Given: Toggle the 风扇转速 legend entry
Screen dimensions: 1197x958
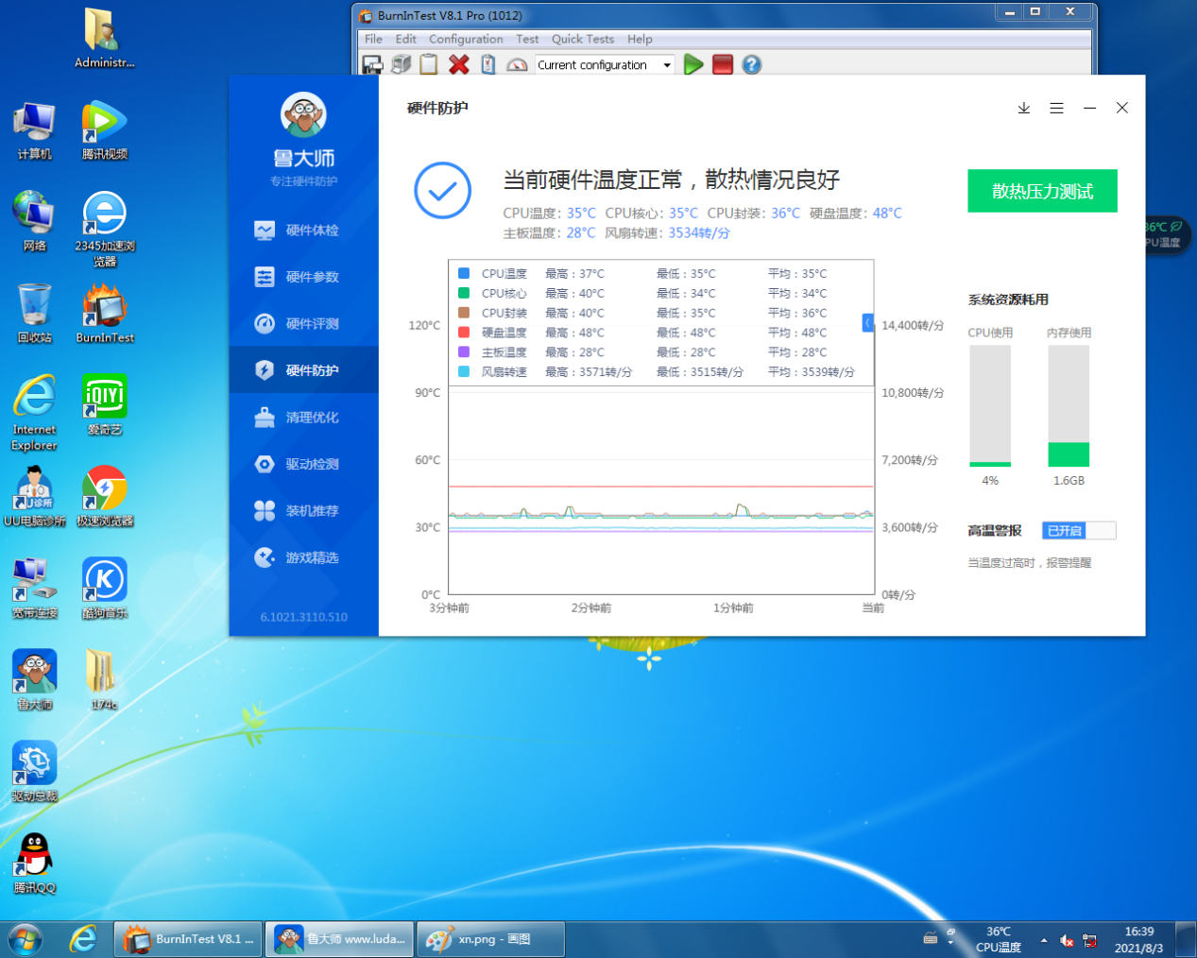Looking at the screenshot, I should point(491,371).
